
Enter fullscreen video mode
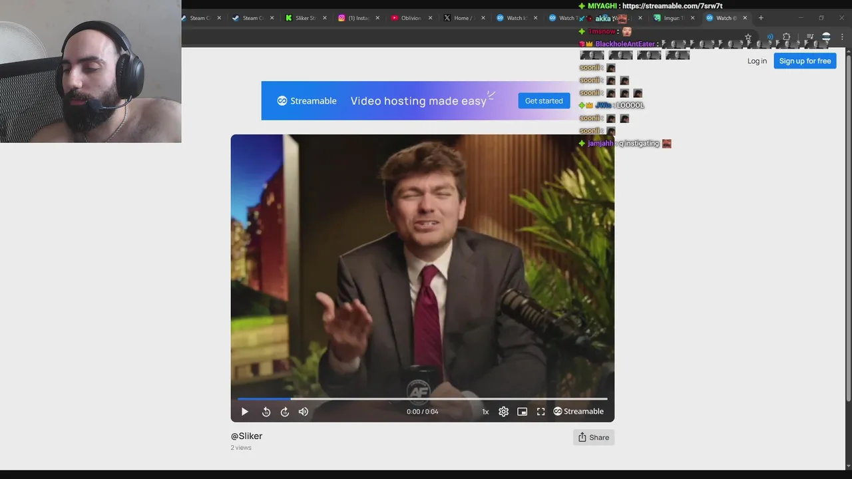541,412
